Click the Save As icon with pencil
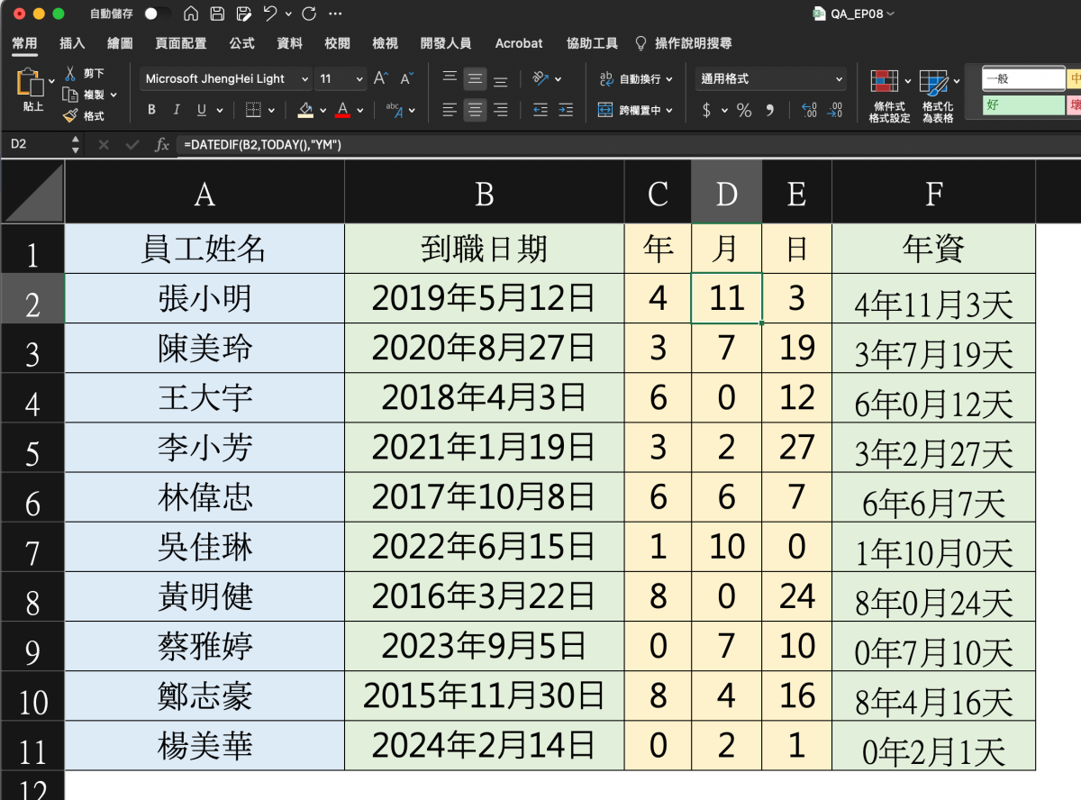Screen dimensions: 1081x800 [x=243, y=14]
